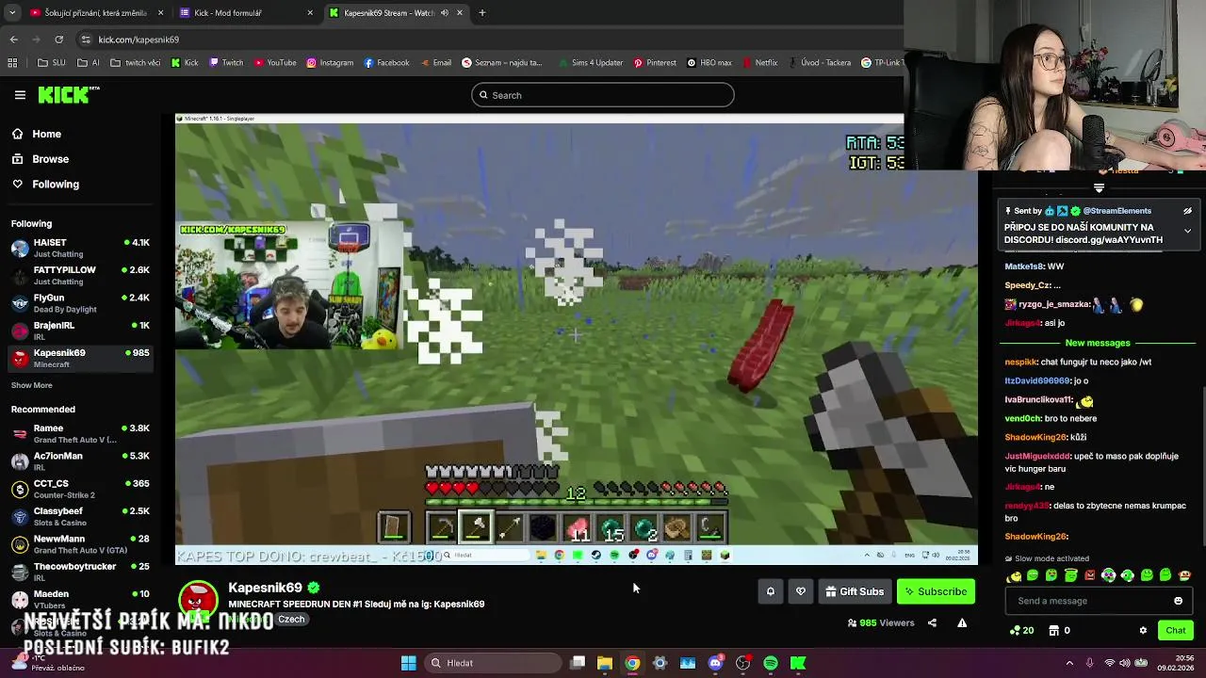1206x678 pixels.
Task: Mute the Kapesnik69 Stream tab audio
Action: click(445, 13)
